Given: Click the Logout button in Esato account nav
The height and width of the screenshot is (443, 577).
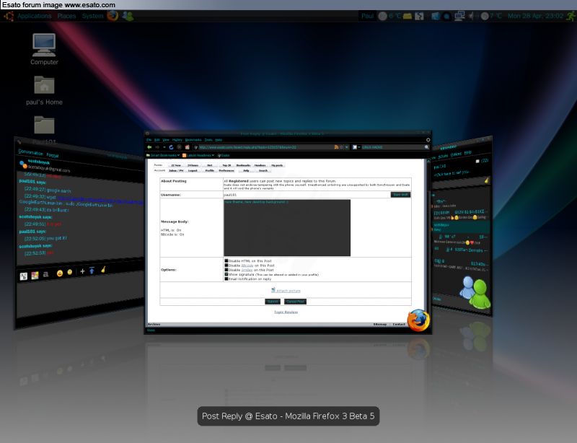Looking at the screenshot, I should coord(193,170).
